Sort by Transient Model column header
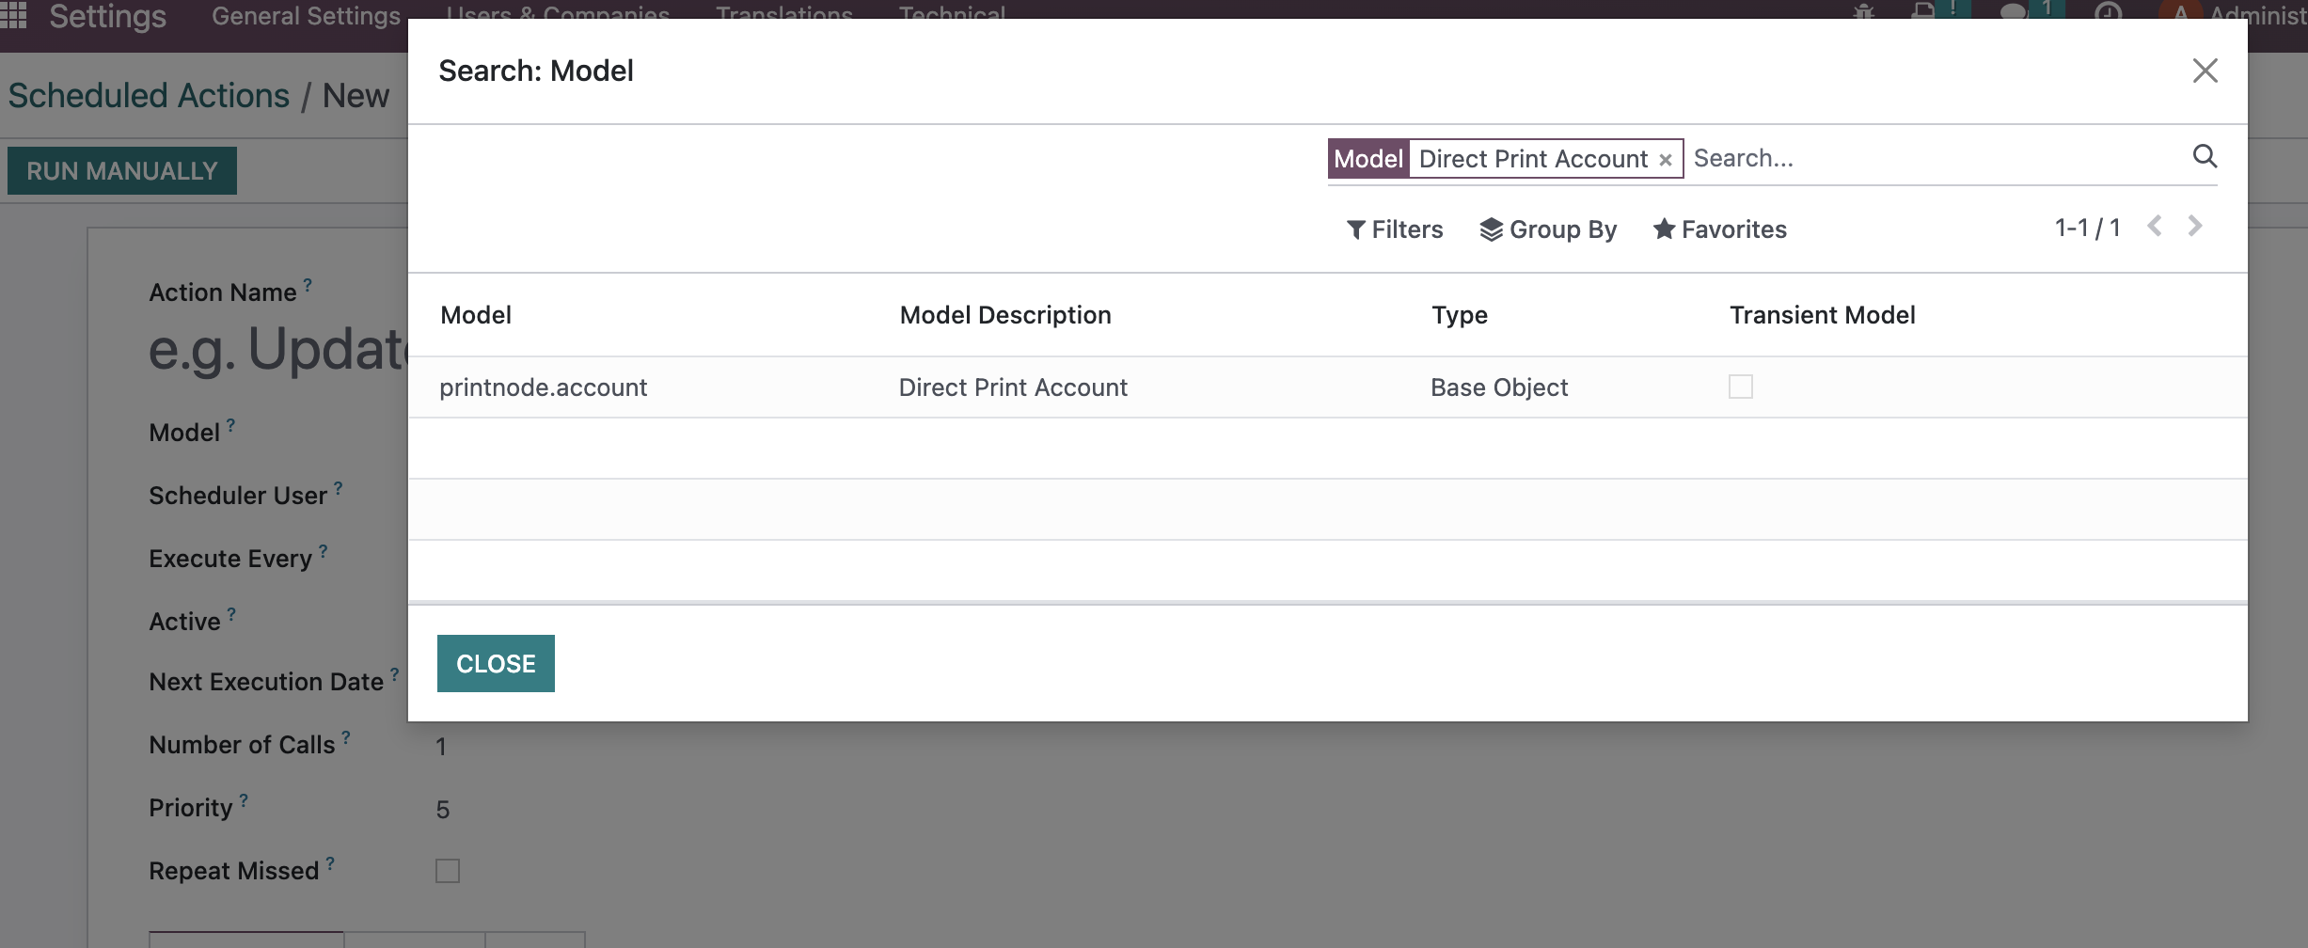This screenshot has width=2308, height=948. (x=1823, y=315)
